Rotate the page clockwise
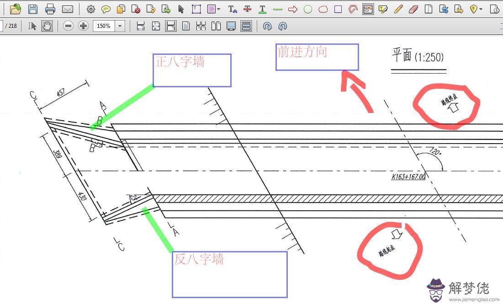This screenshot has height=305, width=503. click(x=268, y=26)
